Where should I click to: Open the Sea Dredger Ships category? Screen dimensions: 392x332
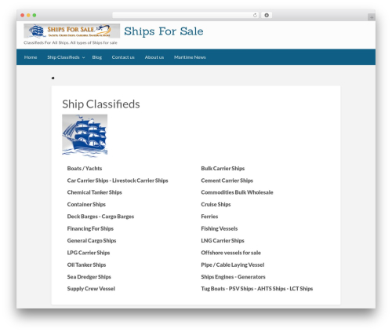(89, 277)
